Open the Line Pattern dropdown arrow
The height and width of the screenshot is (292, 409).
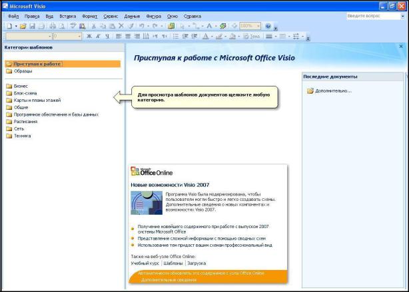tap(289, 36)
